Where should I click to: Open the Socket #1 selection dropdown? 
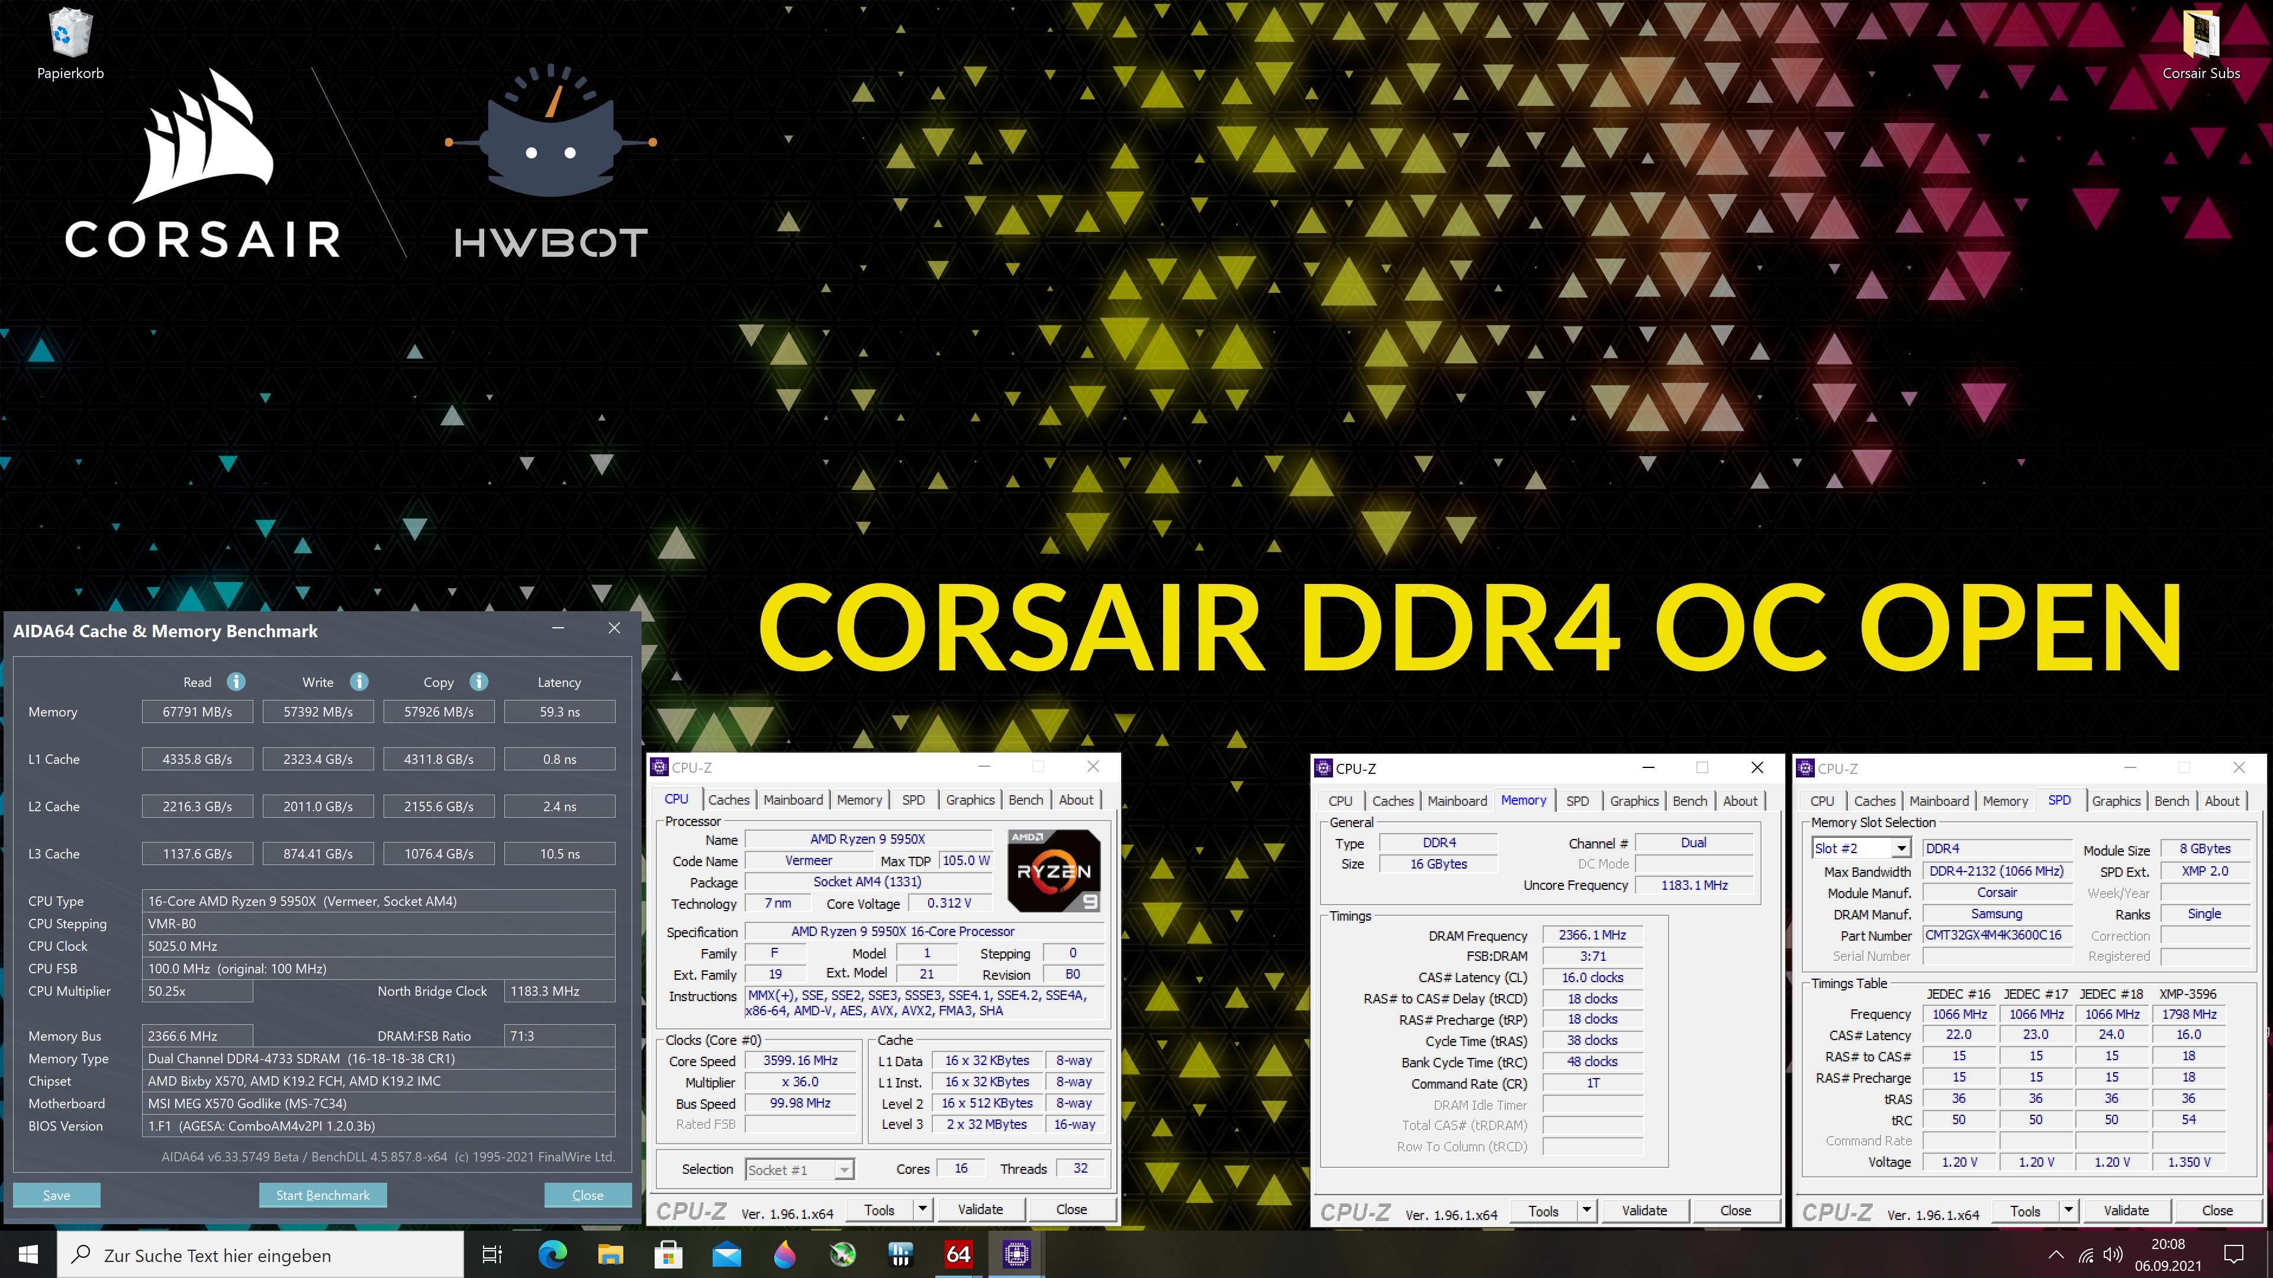click(845, 1170)
